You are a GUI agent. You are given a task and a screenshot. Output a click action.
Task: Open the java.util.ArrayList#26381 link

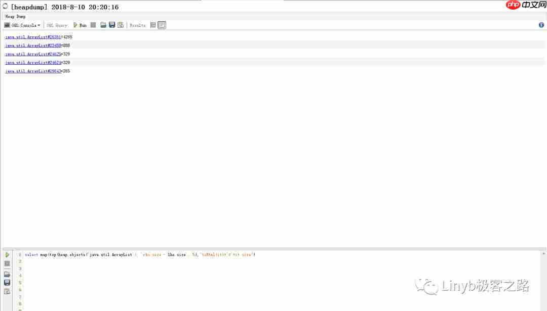tap(33, 36)
